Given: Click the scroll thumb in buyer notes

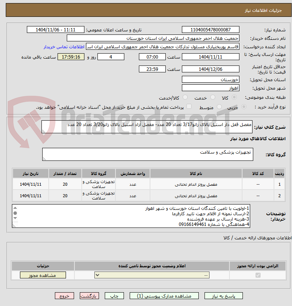Looking at the screenshot, I should pos(15,213).
